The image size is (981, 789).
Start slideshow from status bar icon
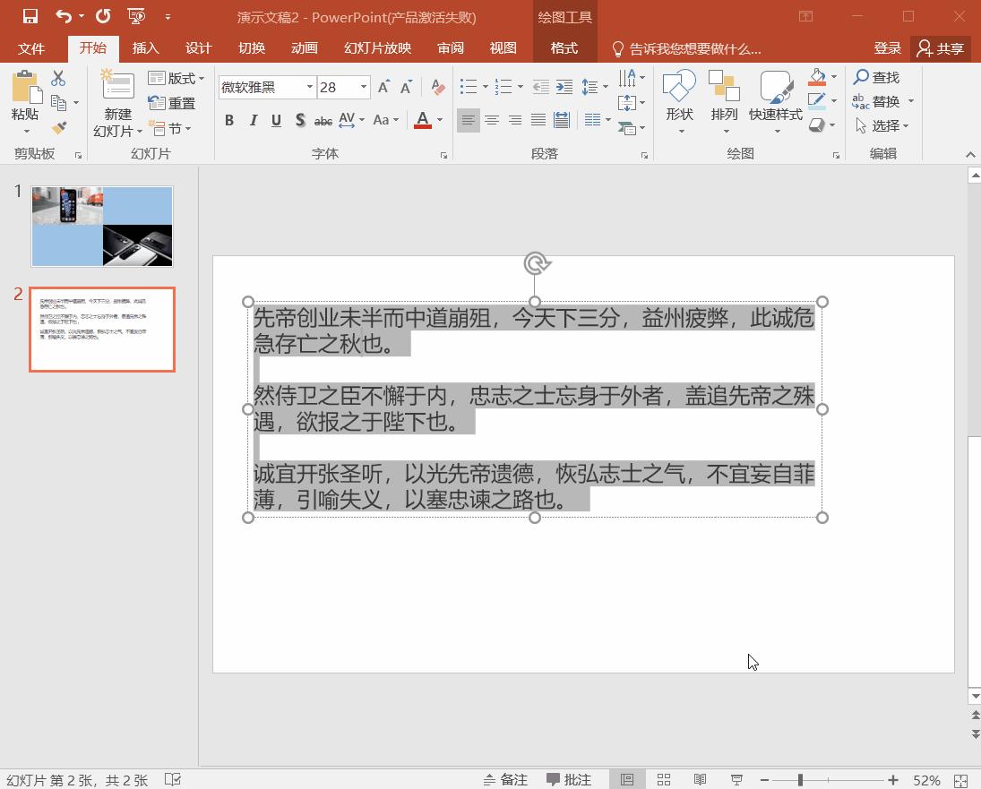(736, 780)
